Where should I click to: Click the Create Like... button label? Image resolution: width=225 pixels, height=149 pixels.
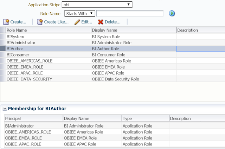(56, 22)
